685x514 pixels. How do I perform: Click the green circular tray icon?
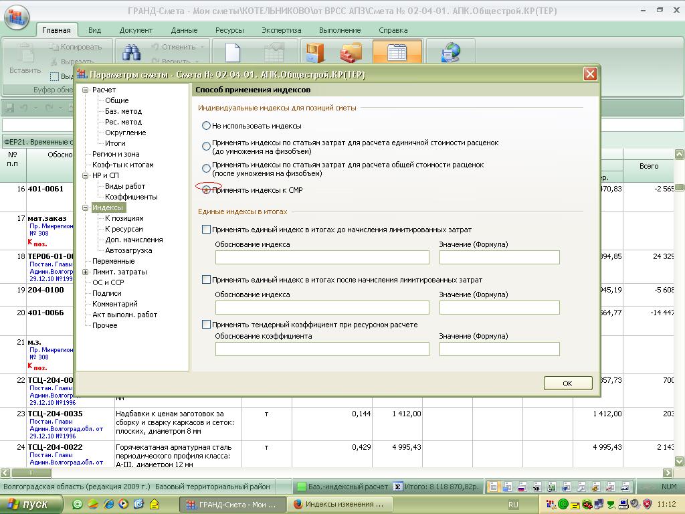[x=563, y=505]
